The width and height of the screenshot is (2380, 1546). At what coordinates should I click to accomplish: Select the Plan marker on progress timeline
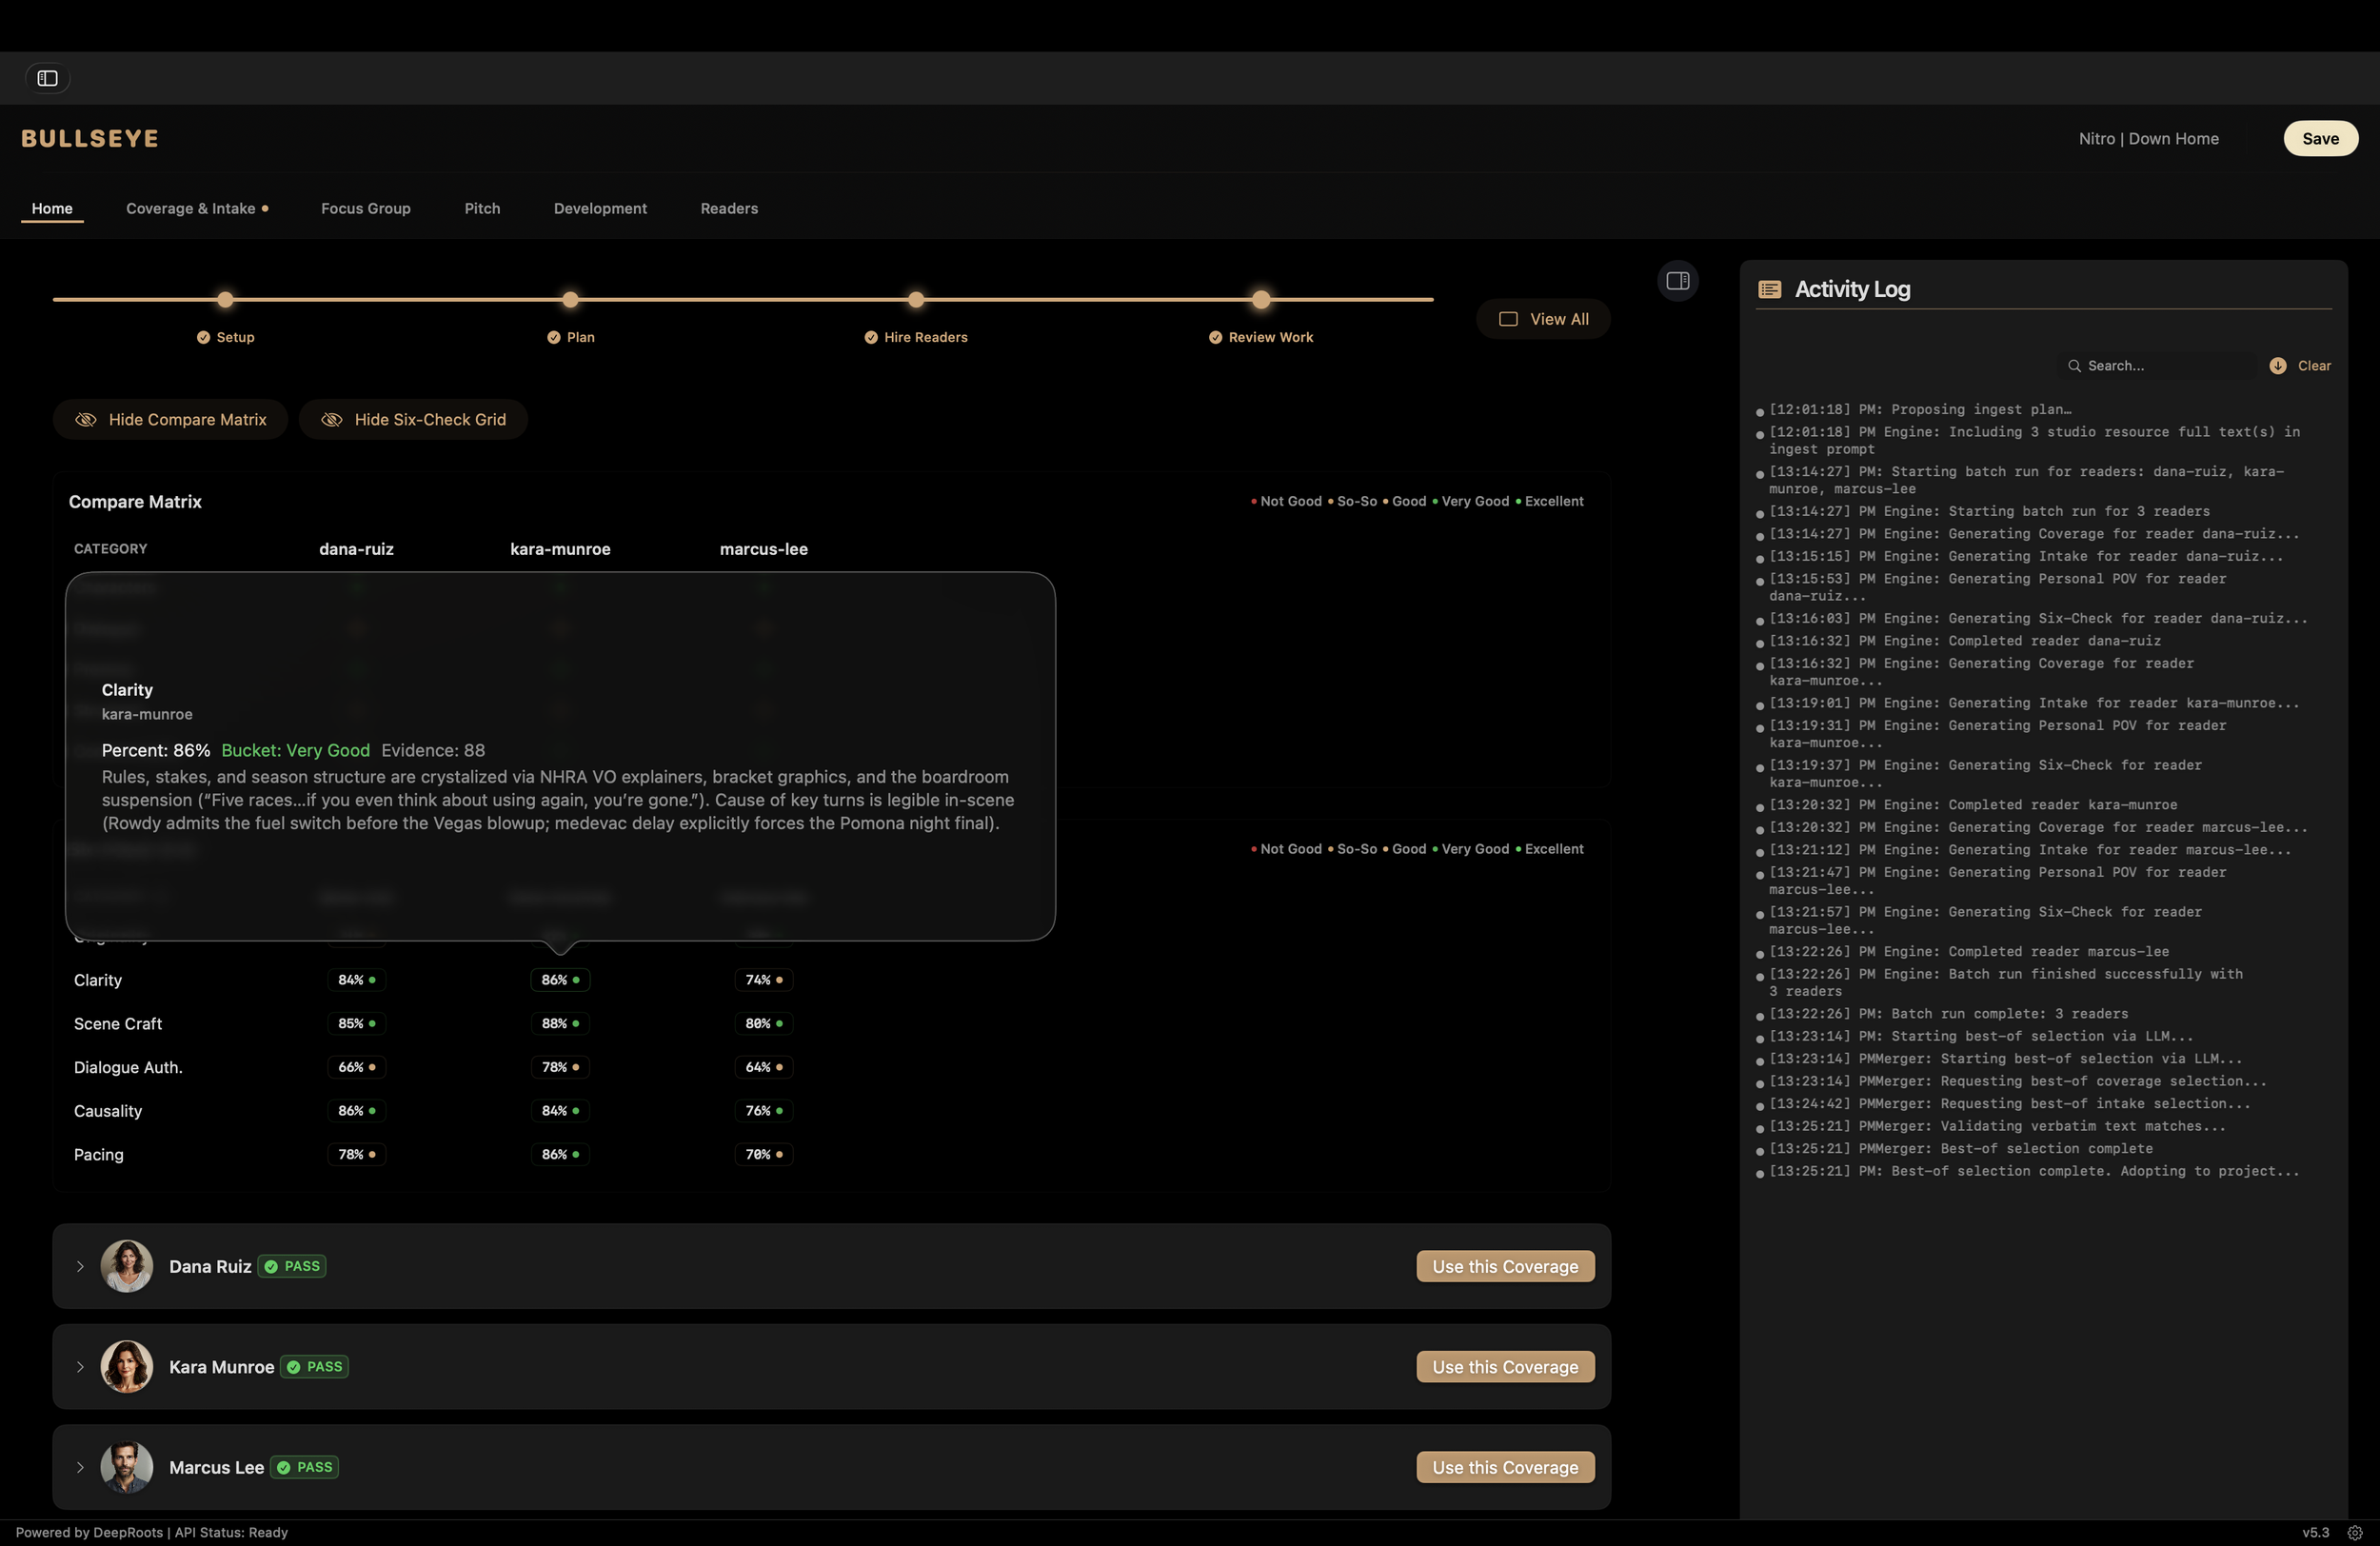coord(570,299)
